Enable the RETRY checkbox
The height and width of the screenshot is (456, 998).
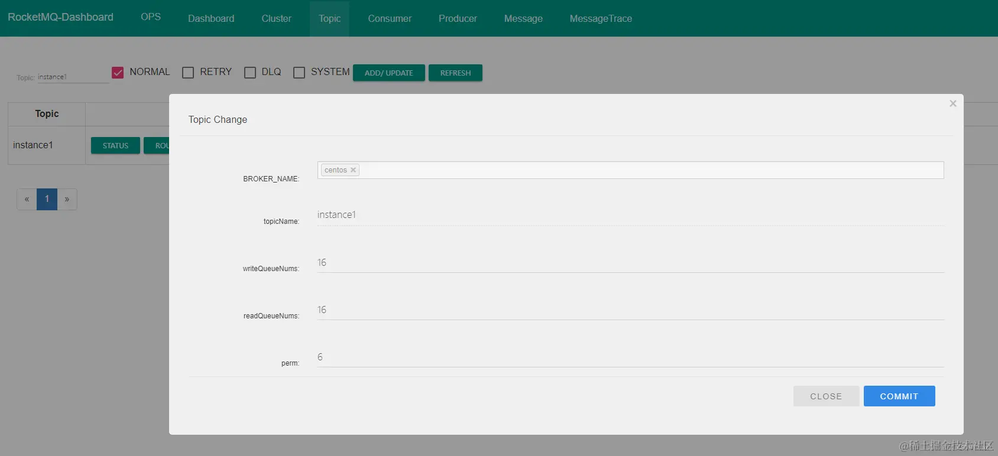click(x=188, y=72)
